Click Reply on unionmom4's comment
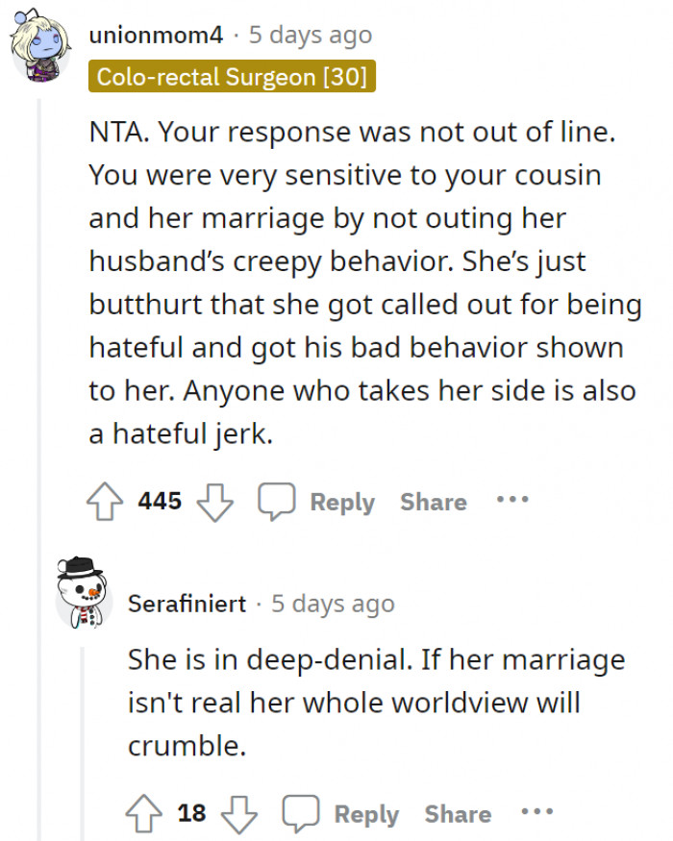Image resolution: width=673 pixels, height=841 pixels. click(x=343, y=500)
